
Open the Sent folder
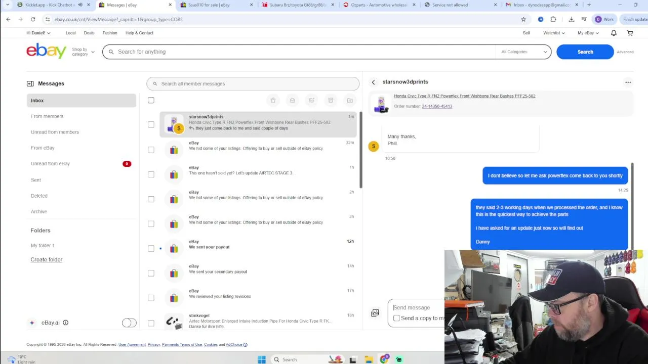point(36,180)
